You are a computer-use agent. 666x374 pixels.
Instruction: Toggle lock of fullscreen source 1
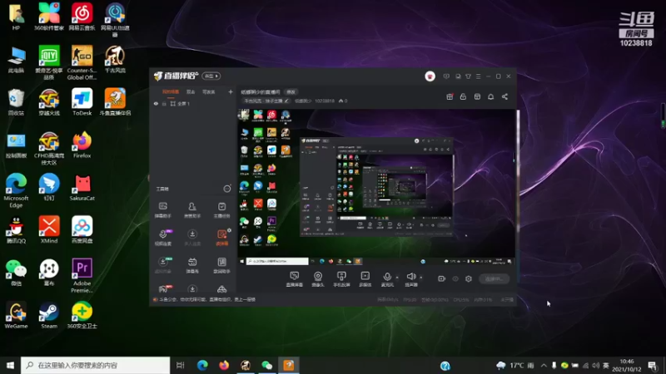164,103
